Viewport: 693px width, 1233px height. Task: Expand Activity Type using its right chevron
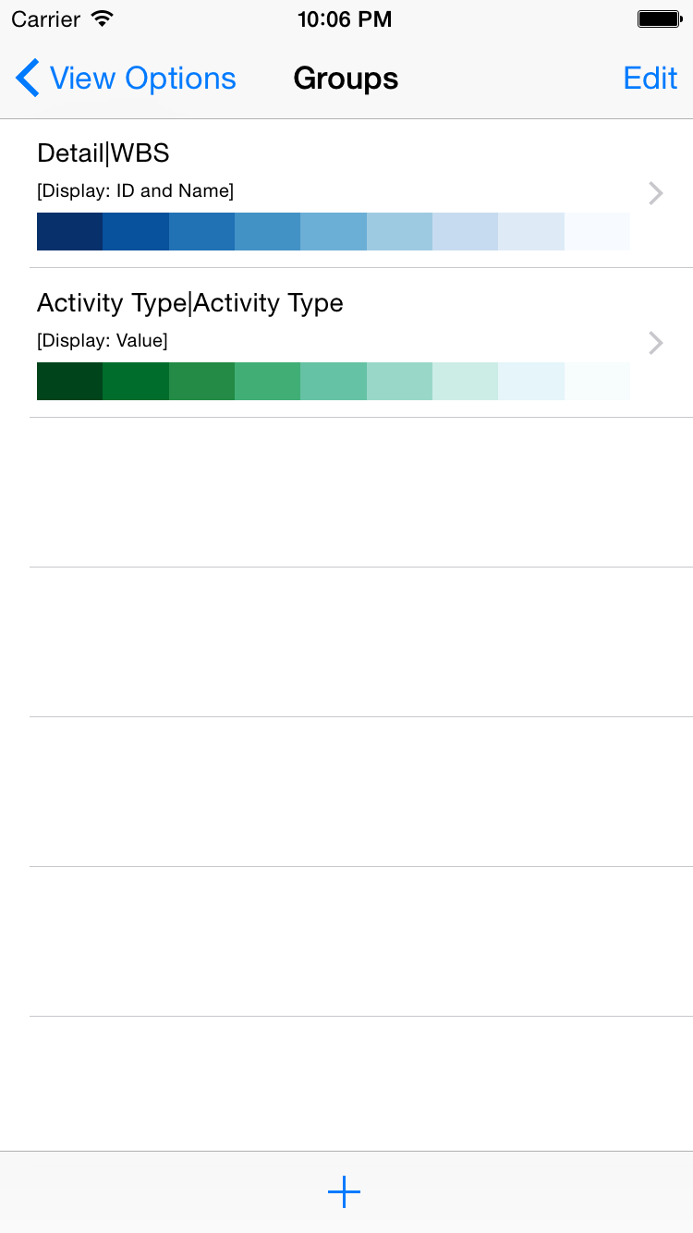point(656,343)
